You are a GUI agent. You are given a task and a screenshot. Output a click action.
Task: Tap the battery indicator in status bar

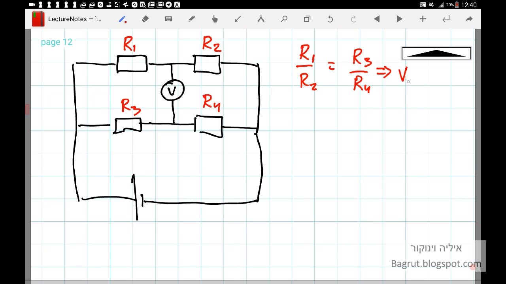click(457, 5)
